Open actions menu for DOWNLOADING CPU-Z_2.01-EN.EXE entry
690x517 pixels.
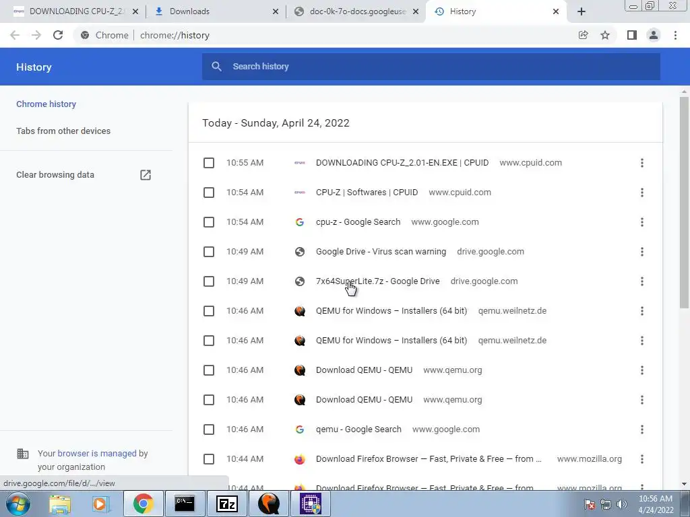[x=642, y=163]
